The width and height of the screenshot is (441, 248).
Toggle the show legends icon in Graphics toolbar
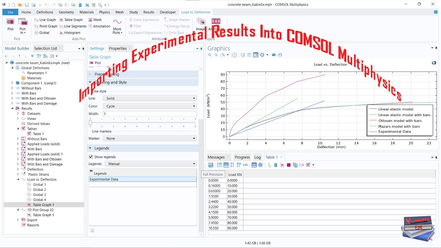256,55
